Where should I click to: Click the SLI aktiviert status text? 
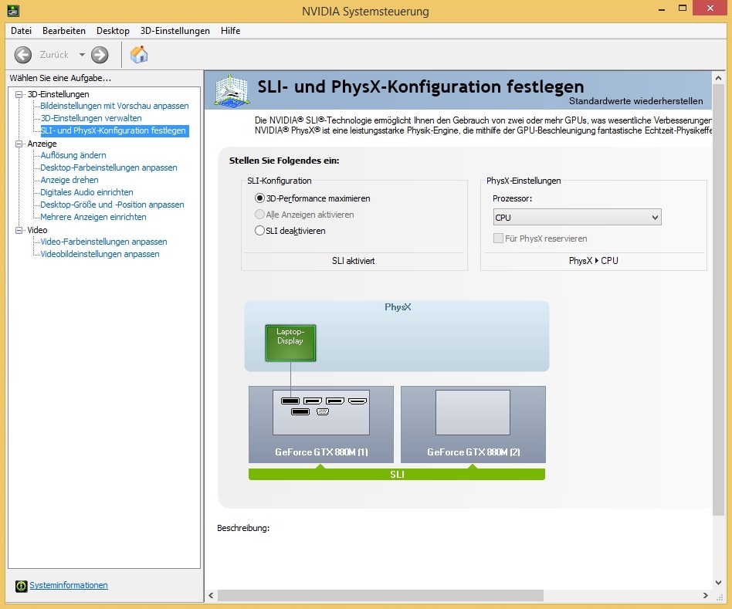354,261
